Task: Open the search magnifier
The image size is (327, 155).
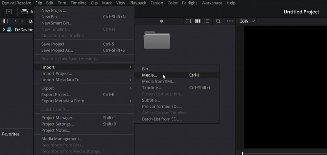Action: tap(218, 21)
